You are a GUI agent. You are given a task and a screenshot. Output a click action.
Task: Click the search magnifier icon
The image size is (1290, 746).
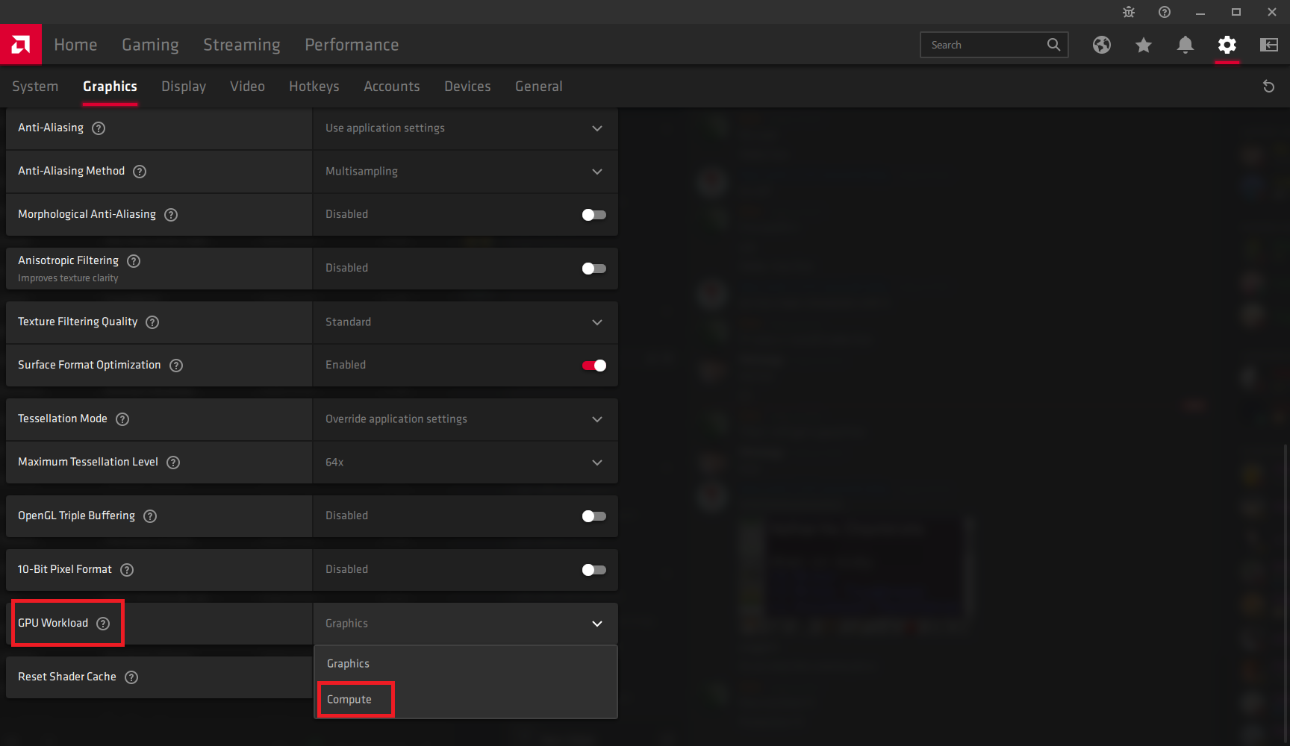point(1053,45)
